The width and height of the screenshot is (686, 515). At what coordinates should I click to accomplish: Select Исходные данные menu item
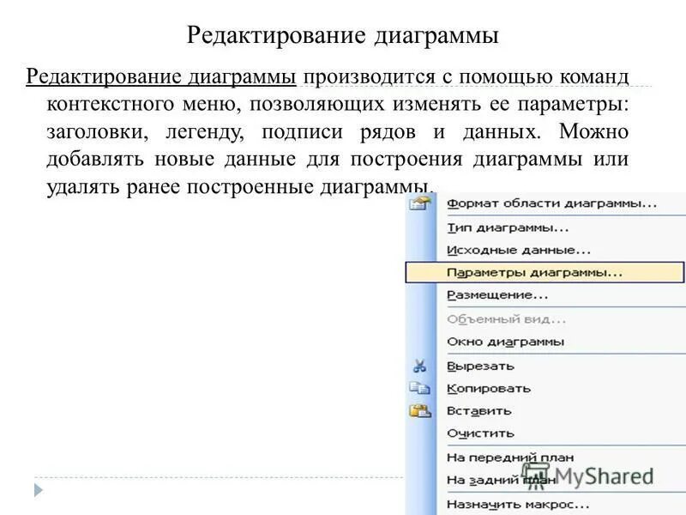coord(519,251)
